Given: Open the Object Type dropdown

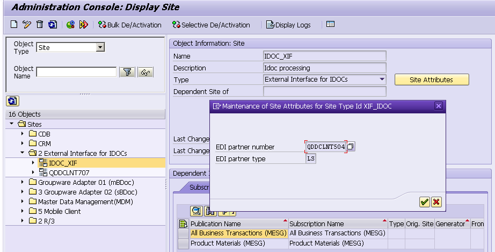Looking at the screenshot, I should click(100, 47).
